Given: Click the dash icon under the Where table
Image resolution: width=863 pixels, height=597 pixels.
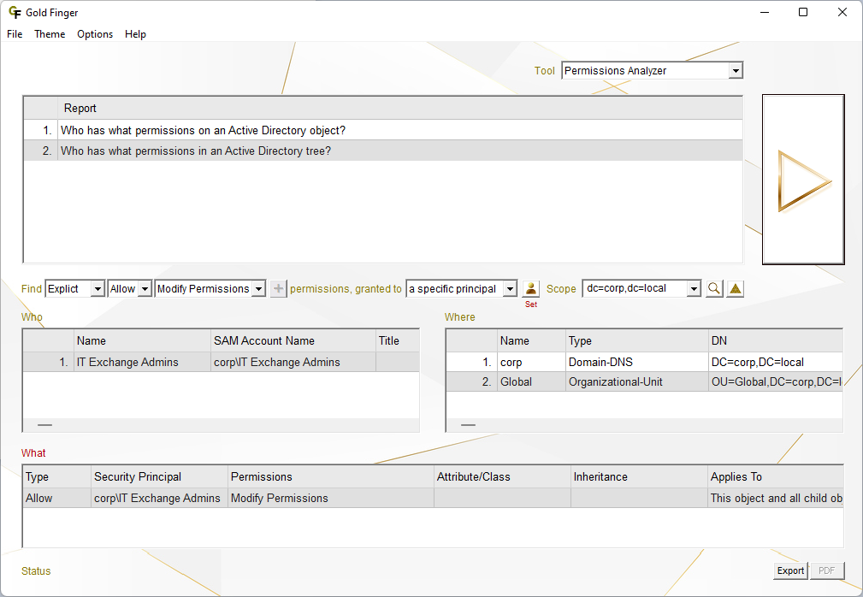Looking at the screenshot, I should pos(469,424).
